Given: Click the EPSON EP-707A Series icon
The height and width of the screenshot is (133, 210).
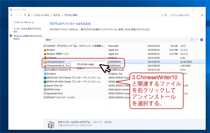Looking at the screenshot, I should click(45, 78).
